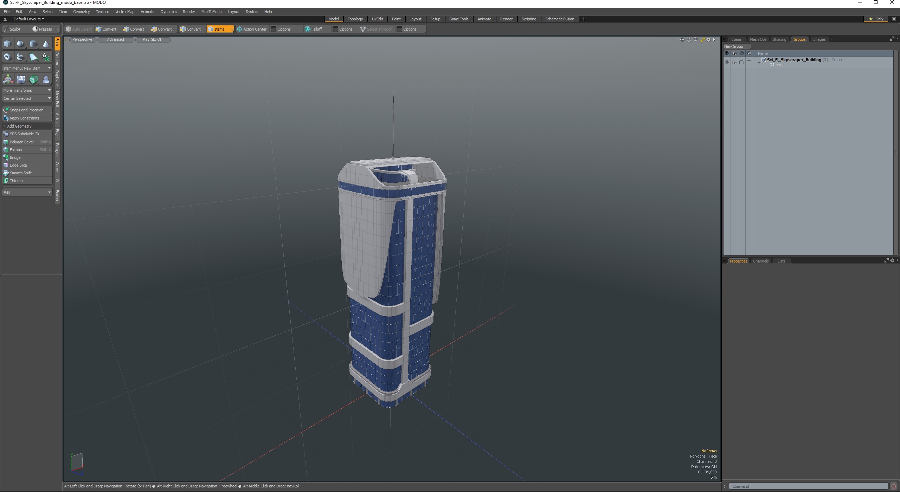Click the Snaps and Precision icon

coord(6,110)
